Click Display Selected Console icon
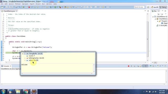 (153, 66)
